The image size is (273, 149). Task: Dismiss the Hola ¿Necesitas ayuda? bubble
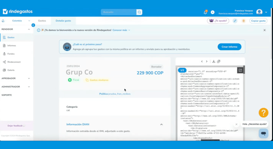coord(236,124)
